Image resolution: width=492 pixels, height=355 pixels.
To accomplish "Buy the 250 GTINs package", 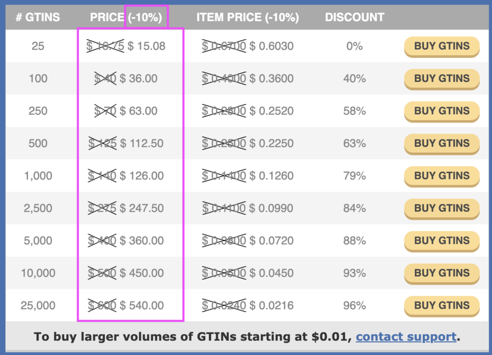I will point(441,111).
